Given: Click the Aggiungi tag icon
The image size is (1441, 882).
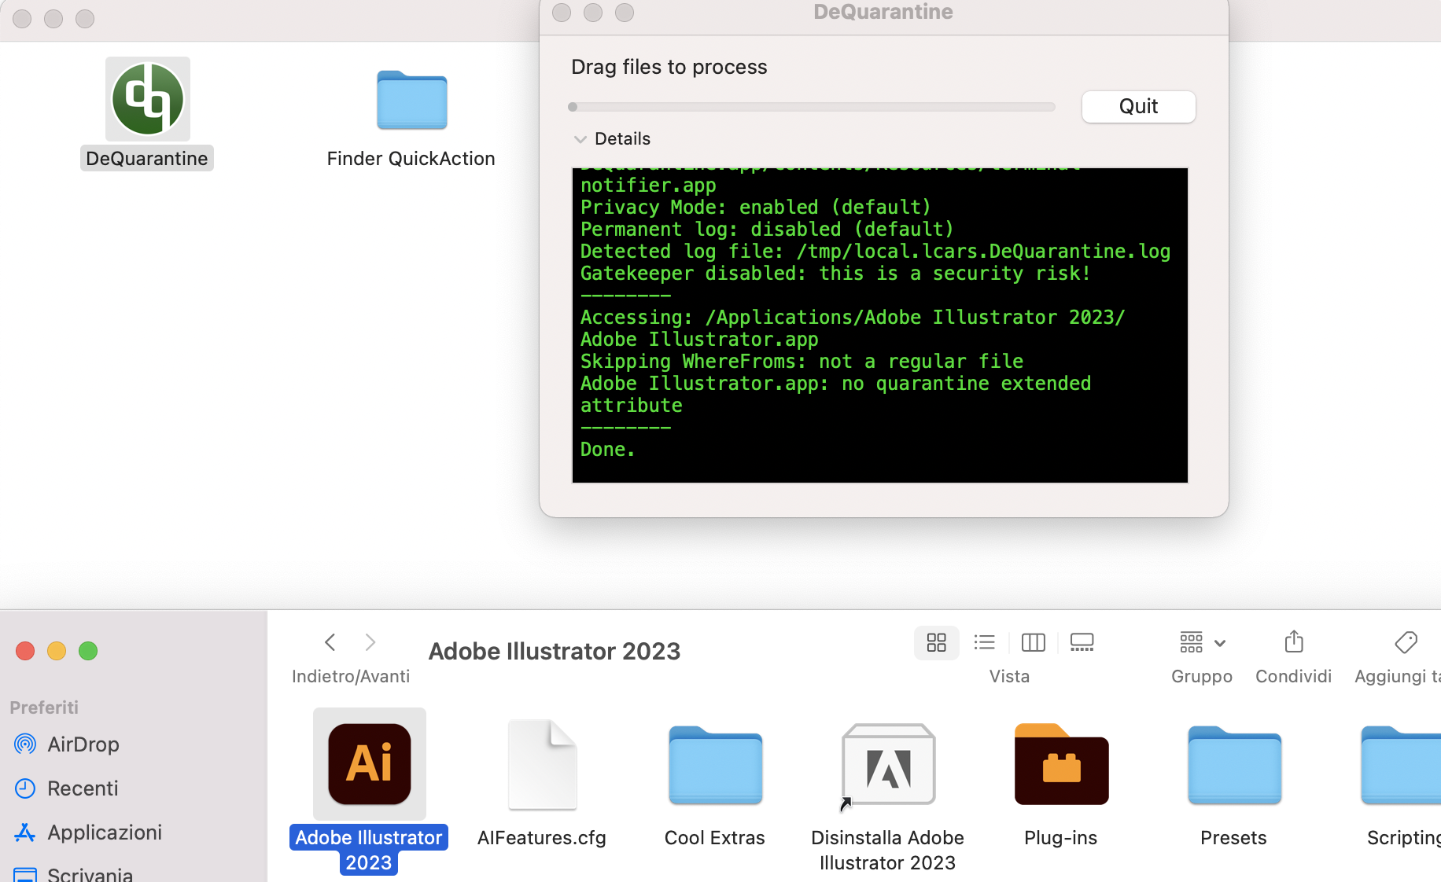Looking at the screenshot, I should pyautogui.click(x=1406, y=642).
